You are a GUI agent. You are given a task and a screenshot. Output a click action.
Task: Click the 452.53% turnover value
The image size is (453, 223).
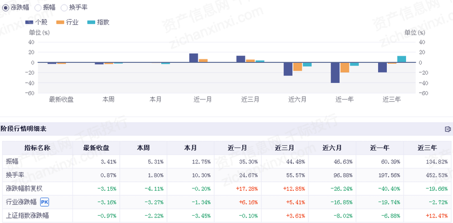coord(436,175)
